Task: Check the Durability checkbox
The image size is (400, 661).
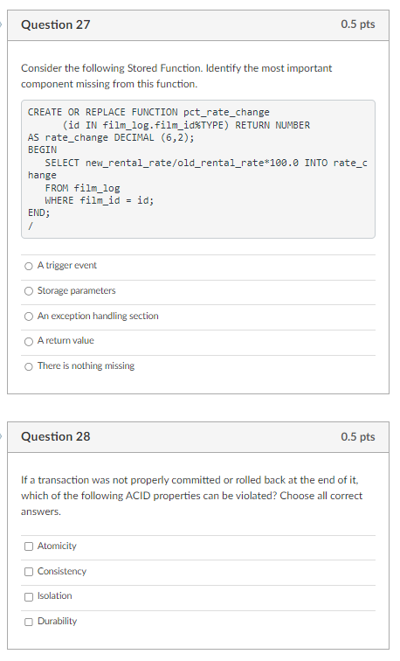Action: (x=29, y=623)
